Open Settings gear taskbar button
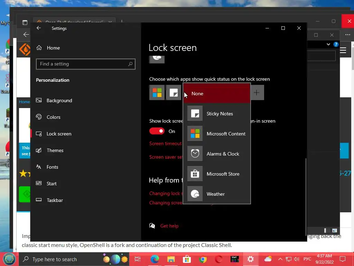Image resolution: width=354 pixels, height=266 pixels. 251,259
